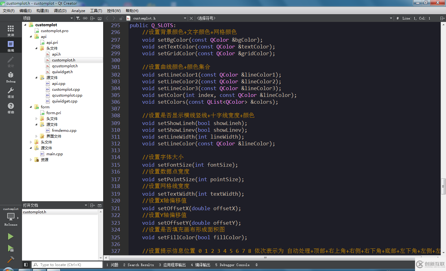Viewport: 446px width, 271px height.
Task: Toggle synchronize with editor link icon
Action: click(x=85, y=18)
